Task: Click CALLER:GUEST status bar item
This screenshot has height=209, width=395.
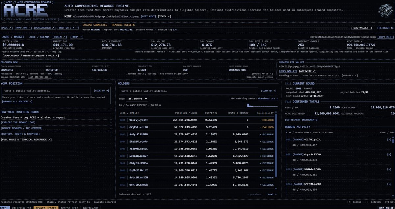Action: click(21, 208)
